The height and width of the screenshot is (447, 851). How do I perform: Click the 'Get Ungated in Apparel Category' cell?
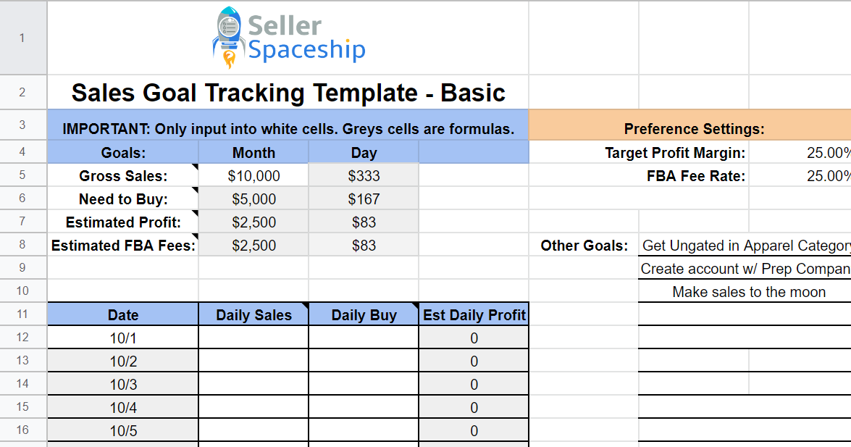pos(745,245)
